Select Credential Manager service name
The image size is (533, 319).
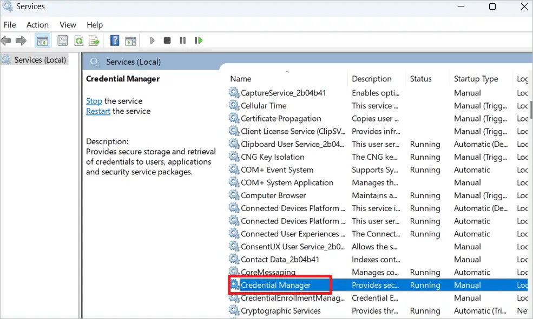[x=275, y=285]
